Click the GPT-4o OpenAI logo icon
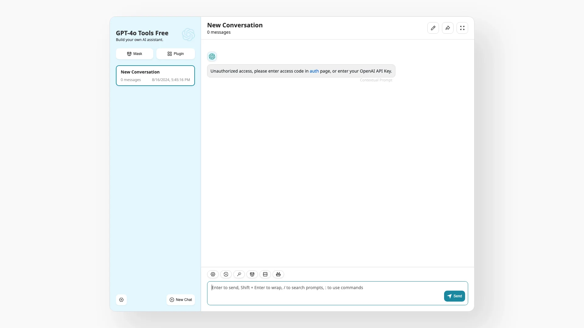 [188, 35]
